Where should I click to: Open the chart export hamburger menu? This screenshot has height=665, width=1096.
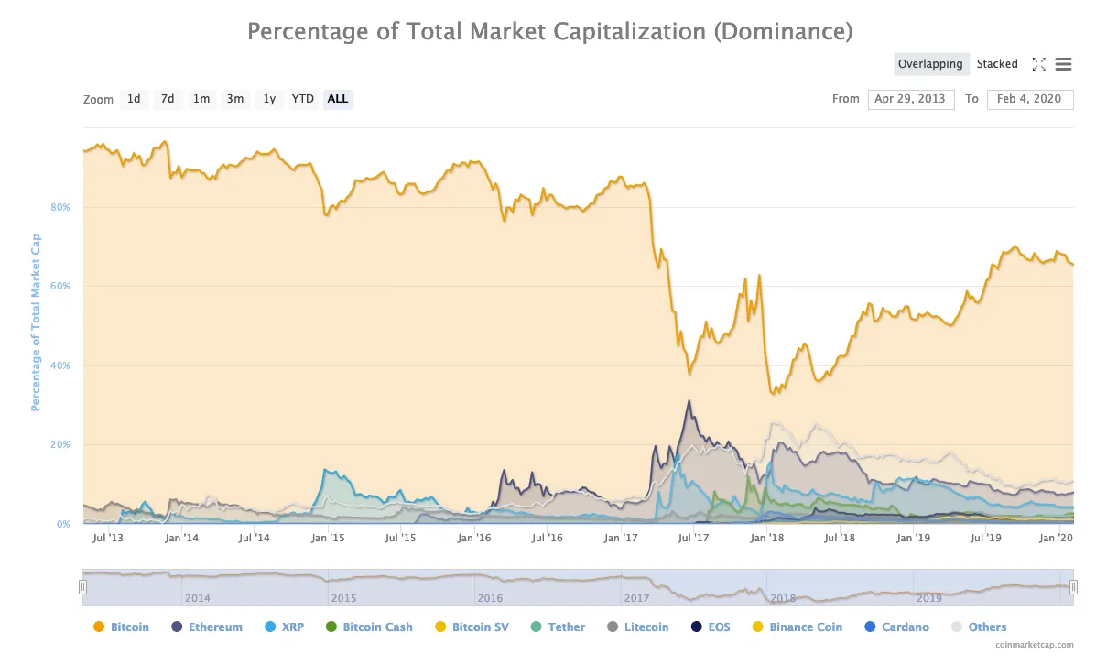tap(1063, 64)
